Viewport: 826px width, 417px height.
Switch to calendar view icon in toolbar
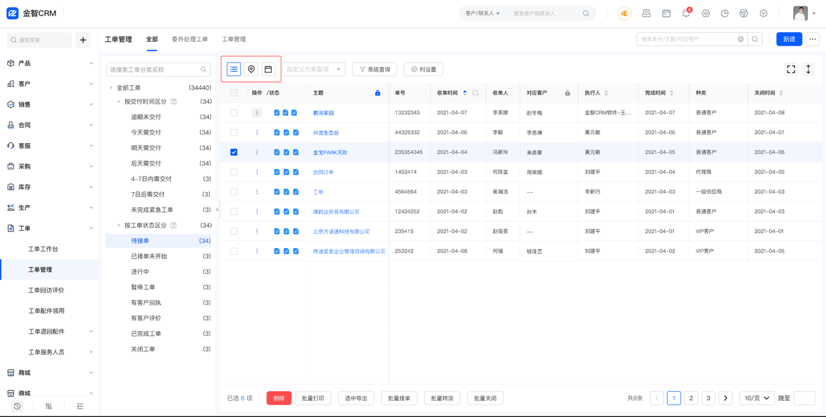click(x=268, y=69)
